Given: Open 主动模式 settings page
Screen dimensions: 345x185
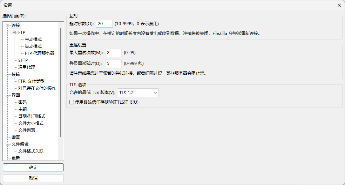Looking at the screenshot, I should click(33, 39).
